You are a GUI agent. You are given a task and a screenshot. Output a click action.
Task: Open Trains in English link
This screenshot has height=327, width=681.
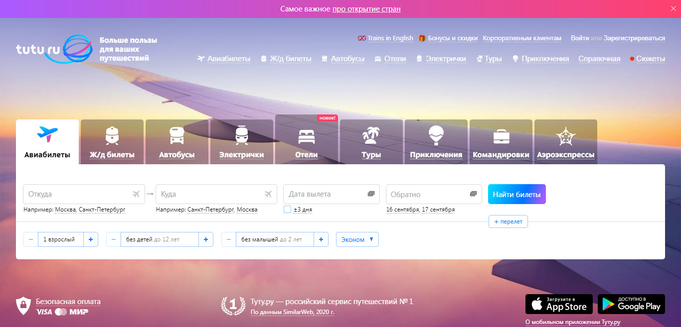390,38
